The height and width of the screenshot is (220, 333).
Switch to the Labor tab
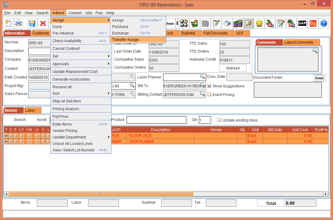[x=32, y=110]
